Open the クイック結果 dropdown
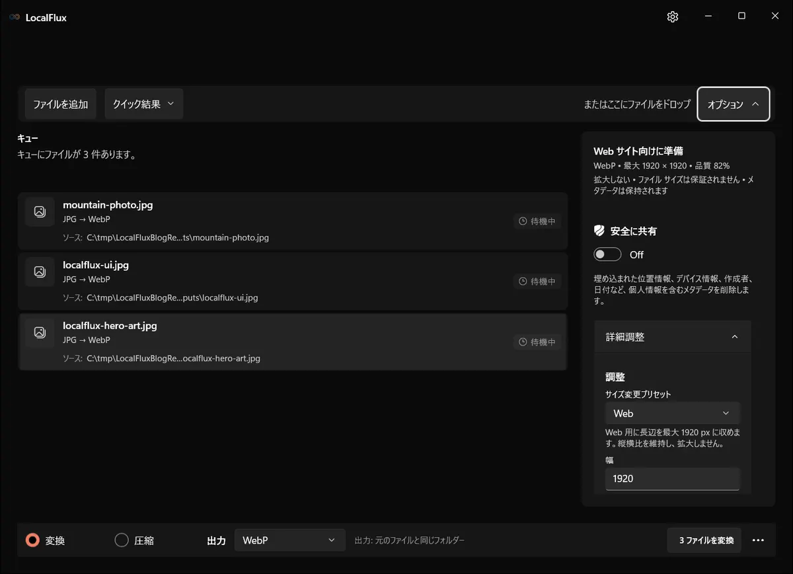 [x=143, y=104]
